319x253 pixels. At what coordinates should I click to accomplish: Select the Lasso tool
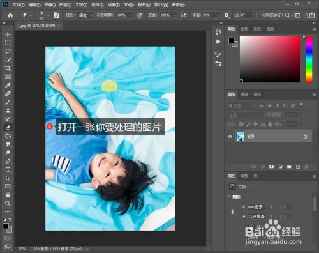(x=8, y=51)
